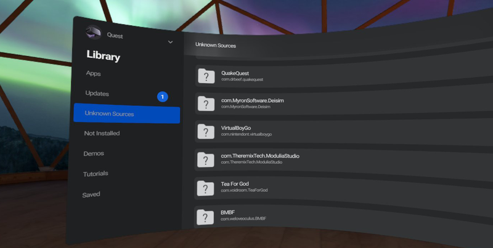Open com.MyronSoftware.Deisim from list
493x248 pixels.
point(308,103)
